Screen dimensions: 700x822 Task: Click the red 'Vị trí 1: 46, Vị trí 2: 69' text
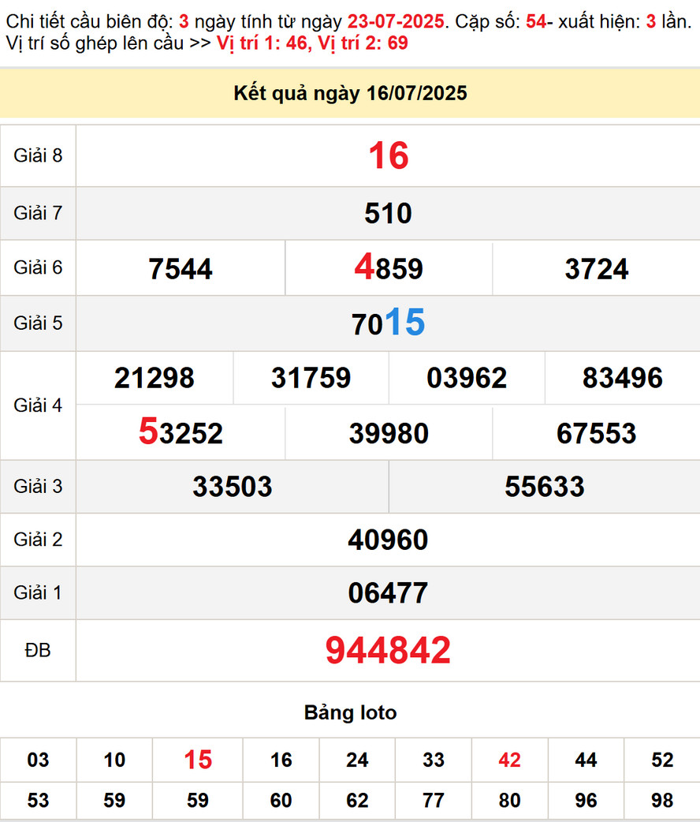[x=312, y=43]
